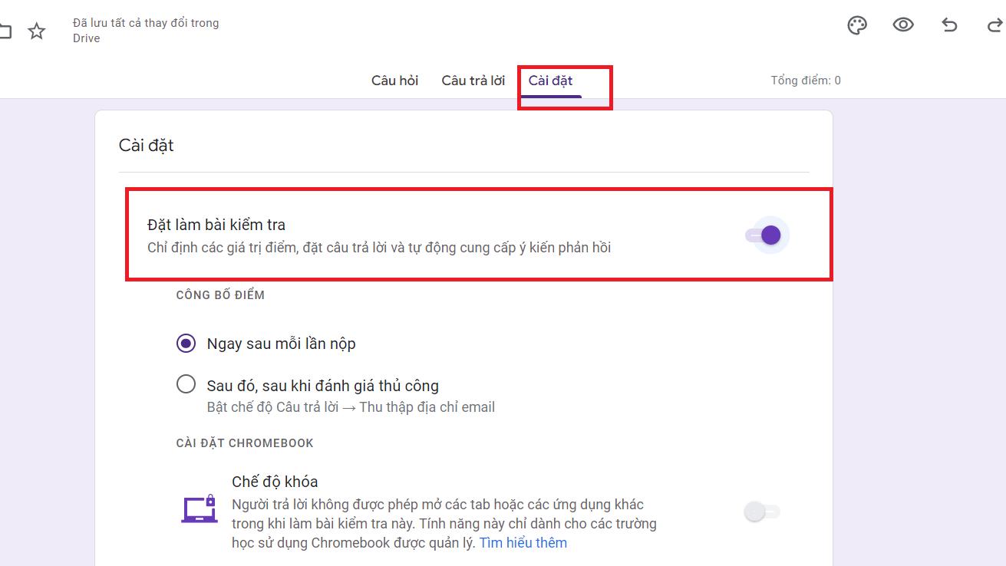Enable the Chế độ khóa toggle

point(762,512)
